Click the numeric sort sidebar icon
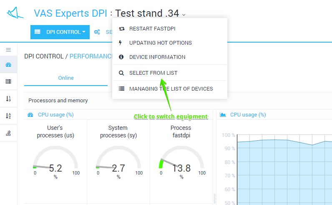 [x=8, y=99]
